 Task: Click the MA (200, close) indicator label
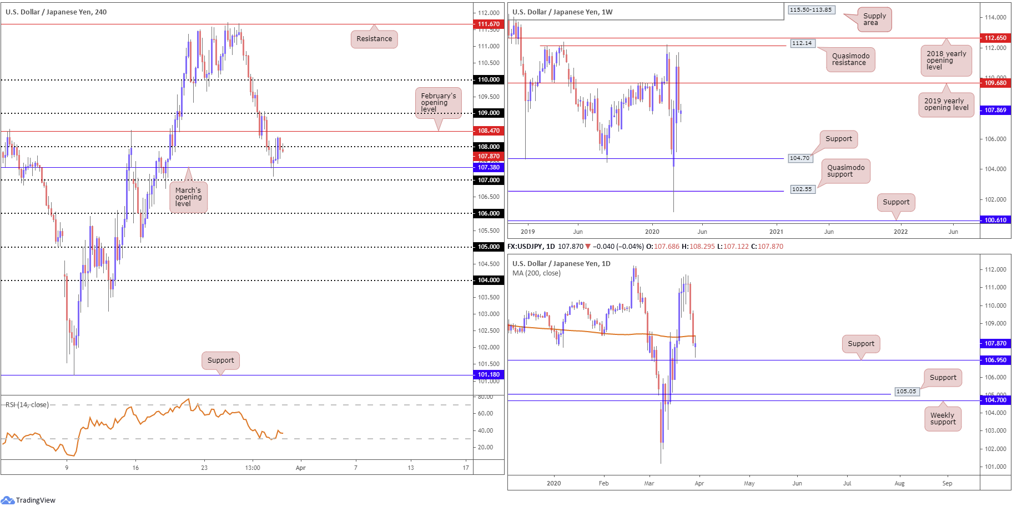536,273
